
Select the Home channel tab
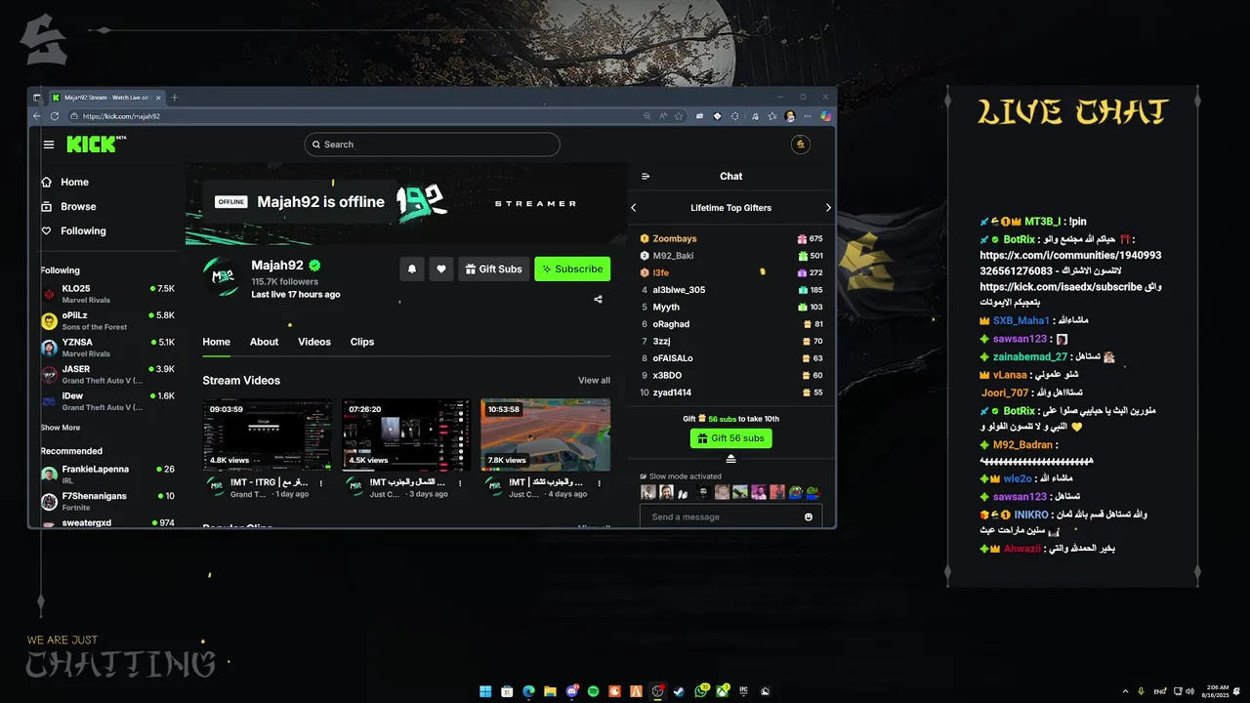click(x=216, y=342)
